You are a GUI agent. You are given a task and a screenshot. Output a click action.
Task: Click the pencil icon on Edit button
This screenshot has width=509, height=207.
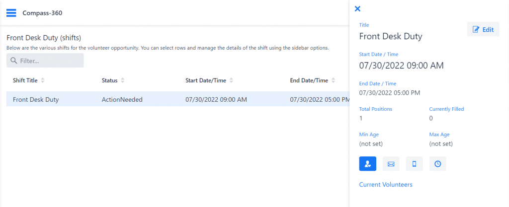point(476,29)
